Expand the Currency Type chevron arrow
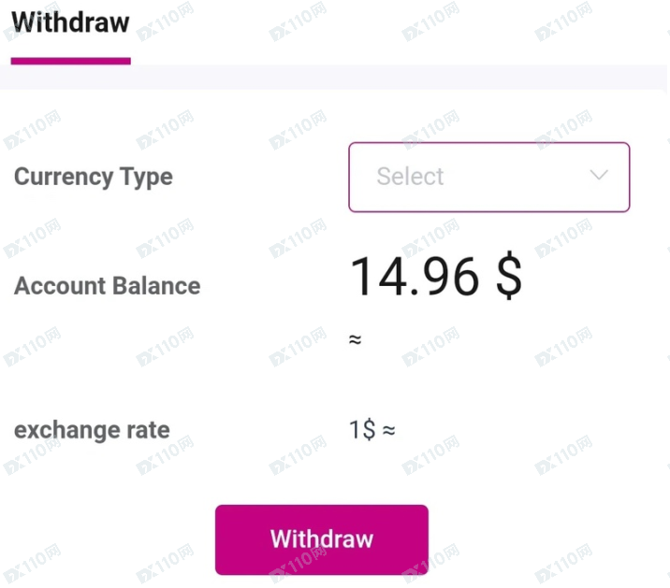Image resolution: width=670 pixels, height=588 pixels. click(x=599, y=175)
